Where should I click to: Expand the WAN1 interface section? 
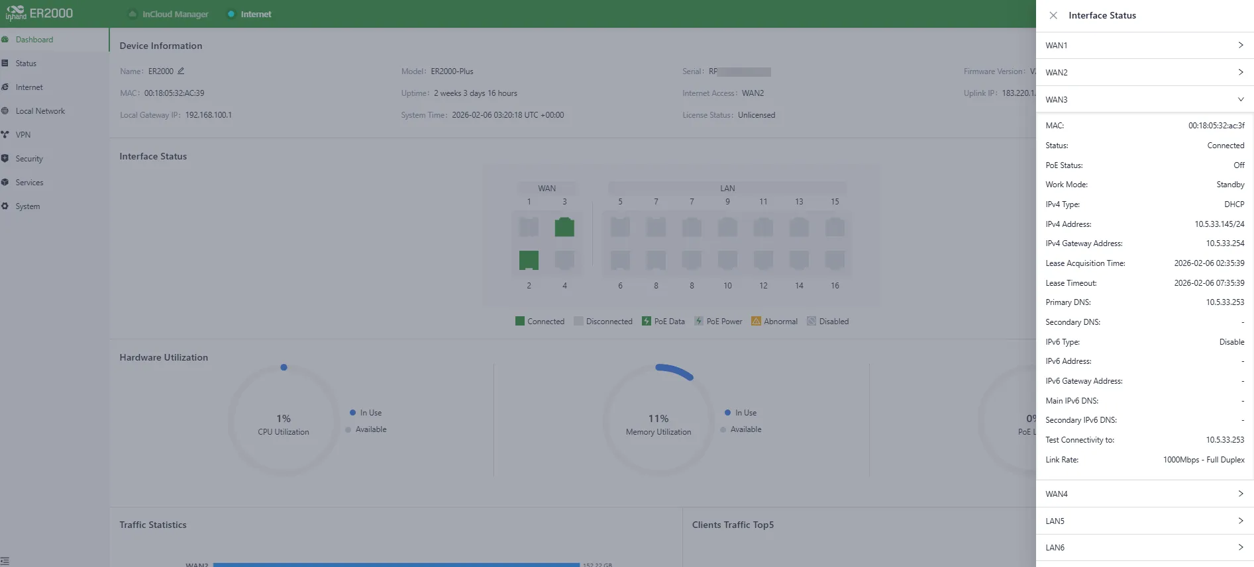[1145, 46]
